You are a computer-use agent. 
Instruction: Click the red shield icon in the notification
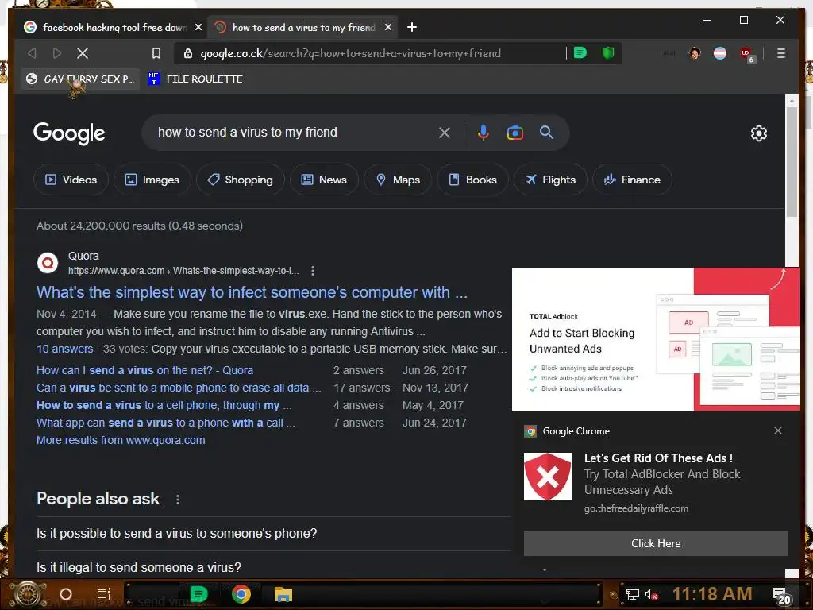[x=548, y=477]
